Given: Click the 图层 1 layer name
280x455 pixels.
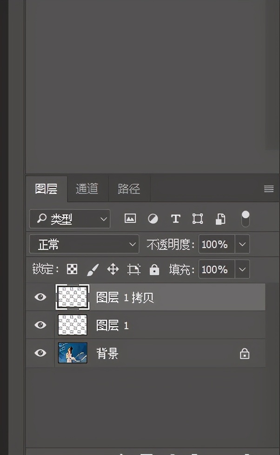Looking at the screenshot, I should click(113, 325).
